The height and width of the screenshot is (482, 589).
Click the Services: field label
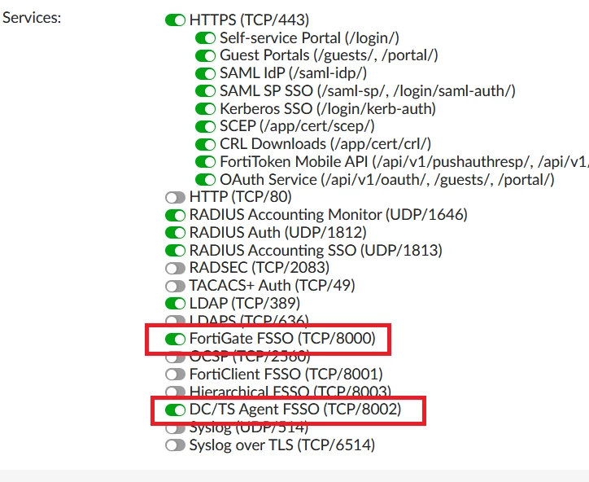32,18
